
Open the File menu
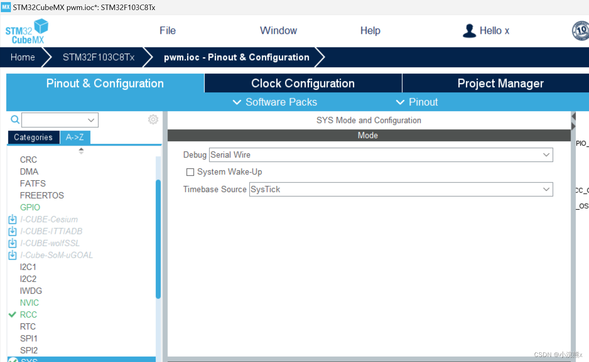[167, 31]
